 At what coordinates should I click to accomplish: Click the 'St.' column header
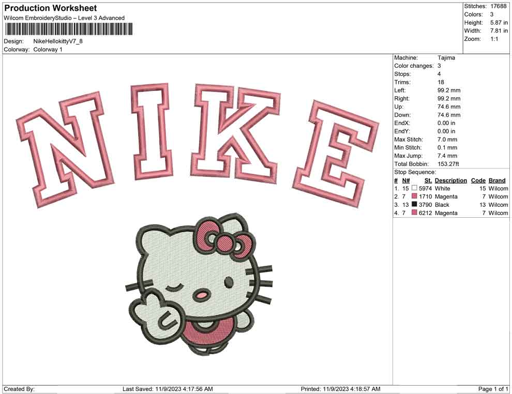point(428,180)
